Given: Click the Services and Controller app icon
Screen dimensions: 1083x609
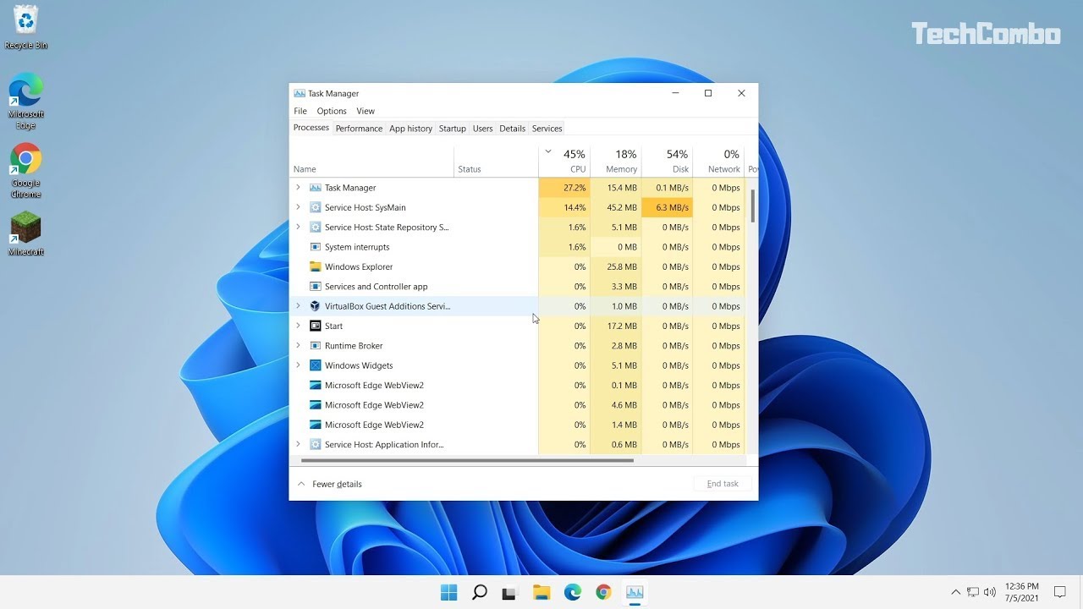Looking at the screenshot, I should point(316,287).
